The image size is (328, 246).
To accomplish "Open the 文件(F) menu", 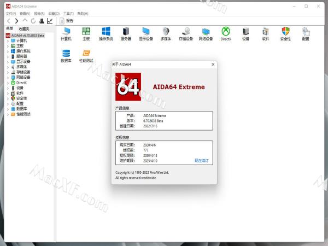I will coord(11,14).
